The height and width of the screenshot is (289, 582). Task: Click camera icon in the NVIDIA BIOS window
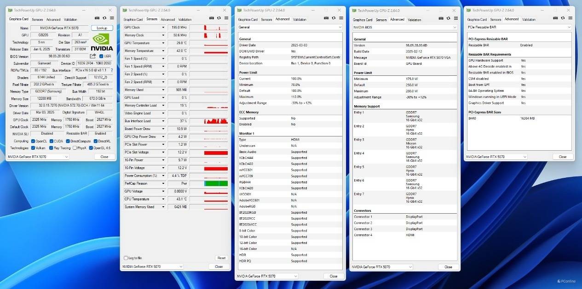[441, 18]
